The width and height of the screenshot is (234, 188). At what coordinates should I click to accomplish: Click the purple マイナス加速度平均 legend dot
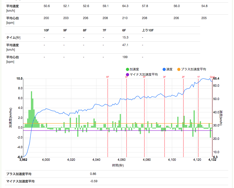point(127,75)
